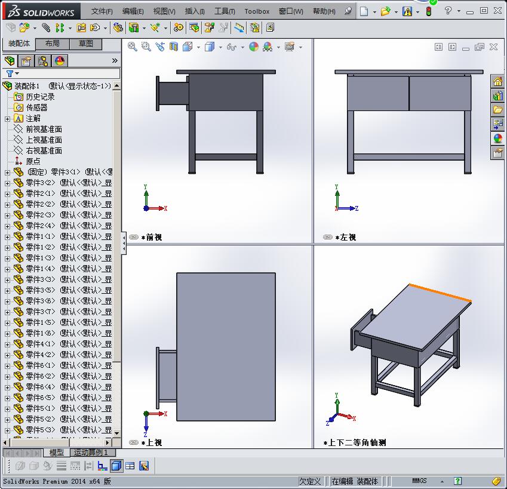Click the Linear Component Pattern icon
The image size is (507, 489).
point(60,28)
